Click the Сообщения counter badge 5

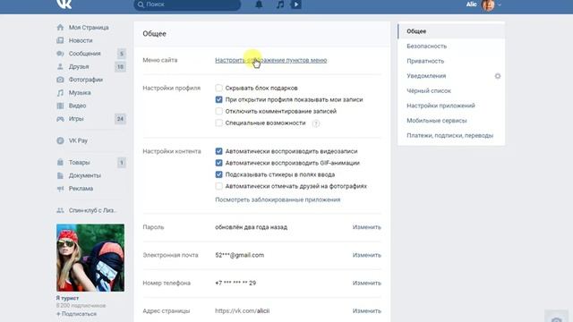(x=122, y=54)
